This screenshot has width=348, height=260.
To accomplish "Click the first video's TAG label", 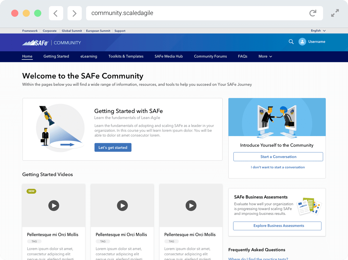I will [x=34, y=241].
